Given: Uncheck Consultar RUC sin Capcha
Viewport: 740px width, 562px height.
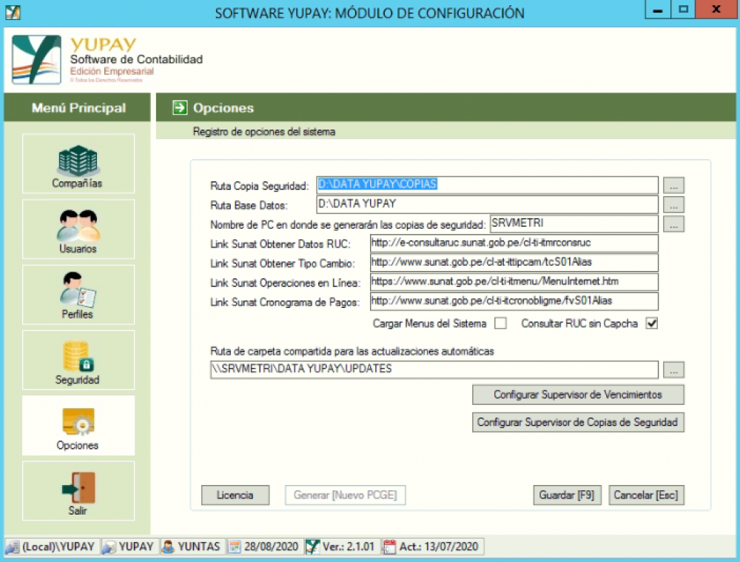Looking at the screenshot, I should 652,324.
